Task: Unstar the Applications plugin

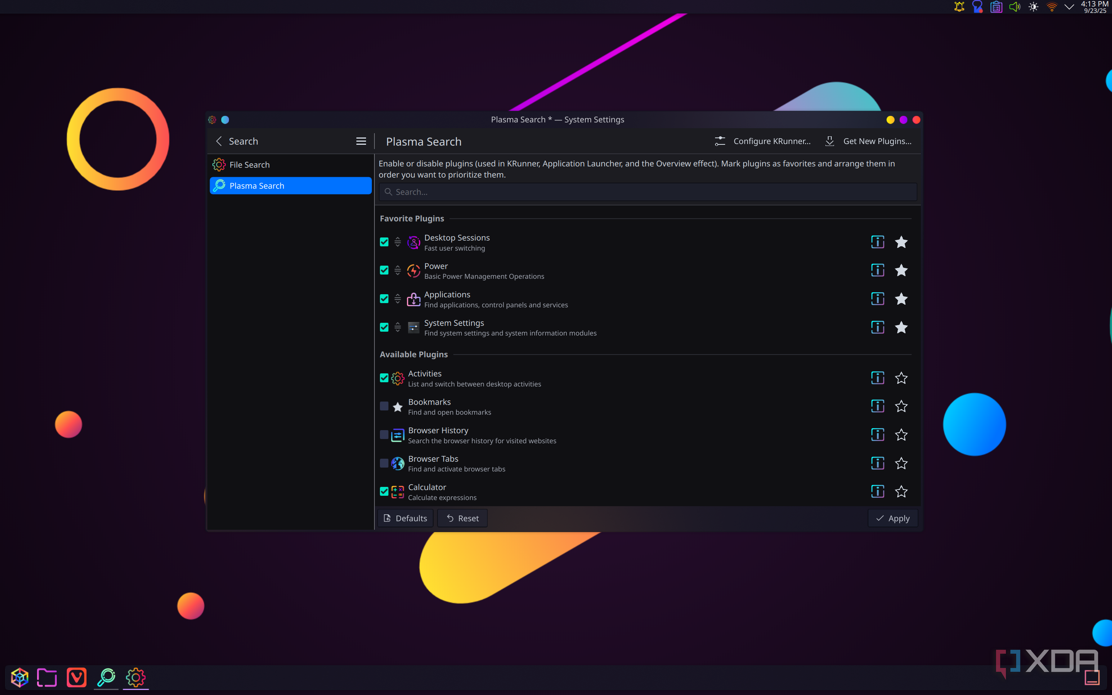Action: [901, 299]
